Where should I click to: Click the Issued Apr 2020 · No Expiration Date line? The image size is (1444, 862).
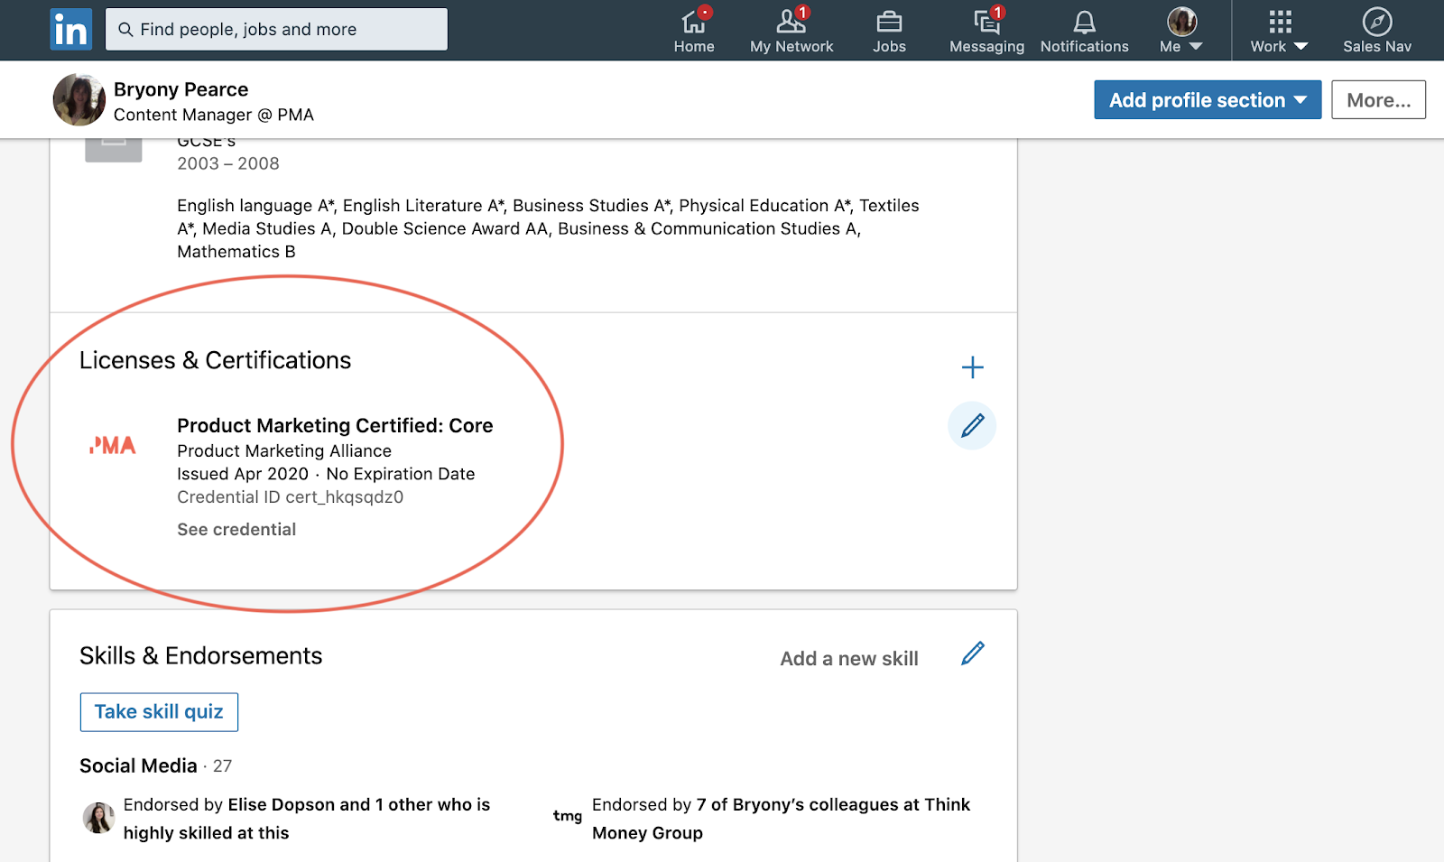[x=326, y=474]
